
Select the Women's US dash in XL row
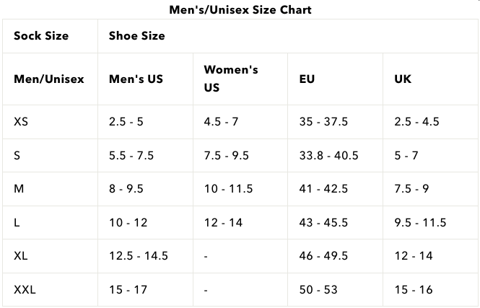(x=206, y=257)
